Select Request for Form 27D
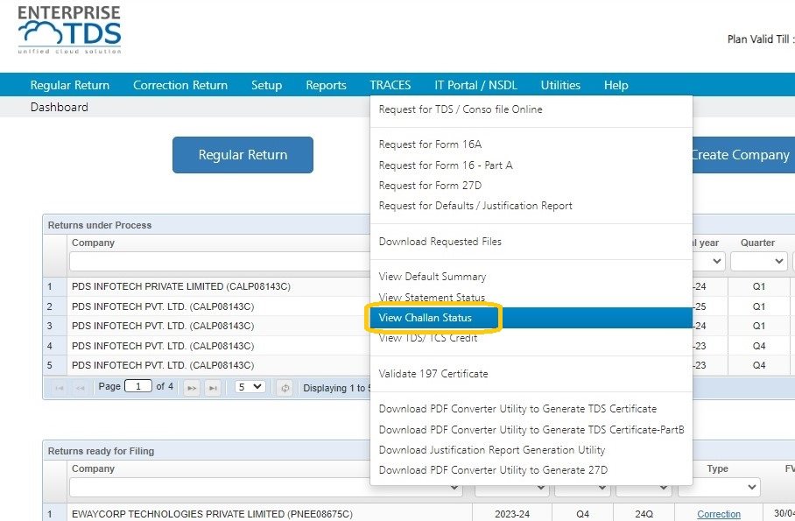Image resolution: width=795 pixels, height=521 pixels. 531,186
